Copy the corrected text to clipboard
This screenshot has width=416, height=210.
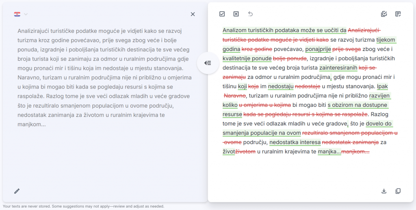click(x=398, y=191)
